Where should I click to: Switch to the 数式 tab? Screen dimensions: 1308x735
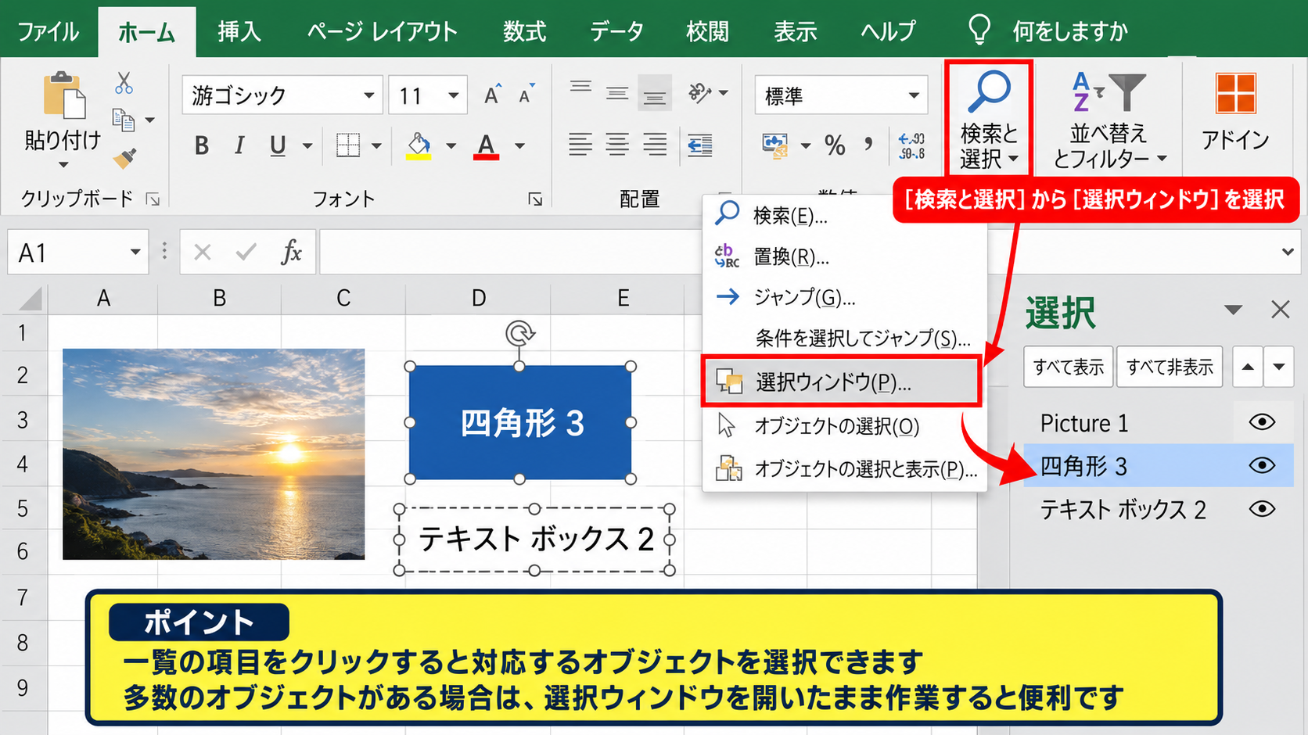pos(524,32)
